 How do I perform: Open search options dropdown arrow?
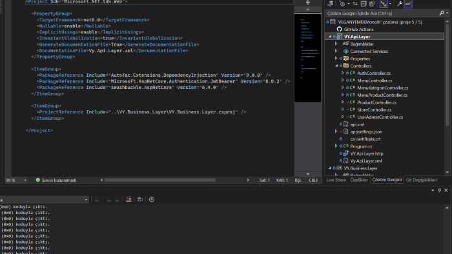coord(447,14)
